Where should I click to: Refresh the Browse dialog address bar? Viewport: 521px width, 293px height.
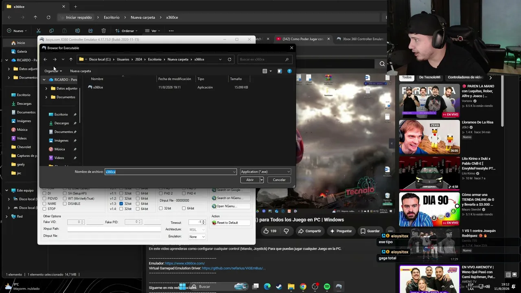coord(230,59)
